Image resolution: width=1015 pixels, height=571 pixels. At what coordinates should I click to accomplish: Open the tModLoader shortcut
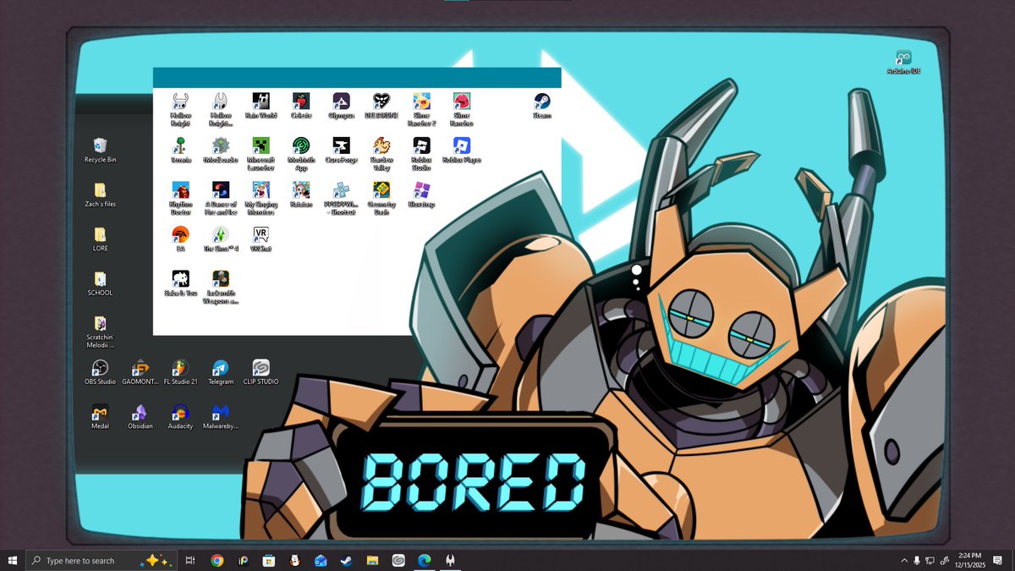tap(221, 150)
